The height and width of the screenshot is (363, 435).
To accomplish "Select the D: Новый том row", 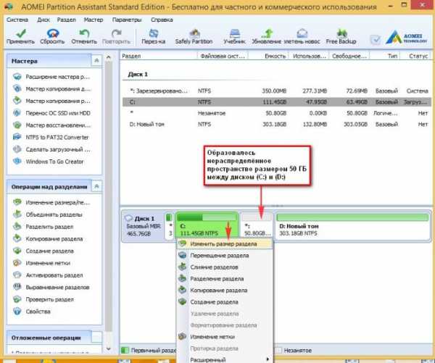I will 277,124.
